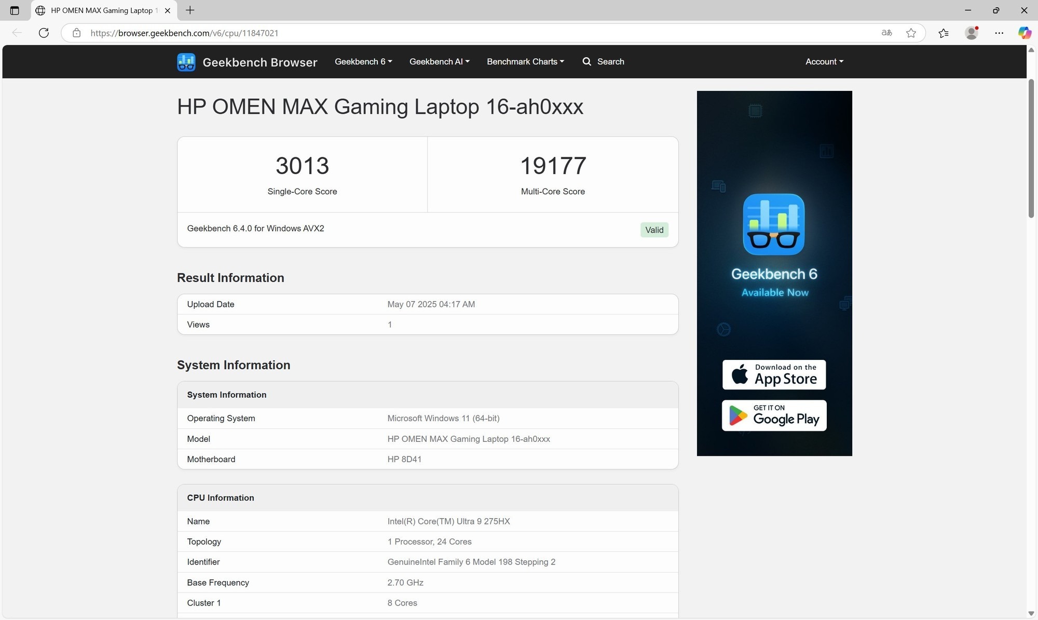Open tab actions menu icon
This screenshot has height=620, width=1038.
(15, 10)
